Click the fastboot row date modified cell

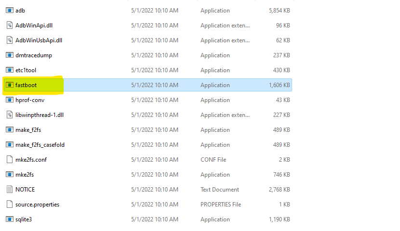155,85
